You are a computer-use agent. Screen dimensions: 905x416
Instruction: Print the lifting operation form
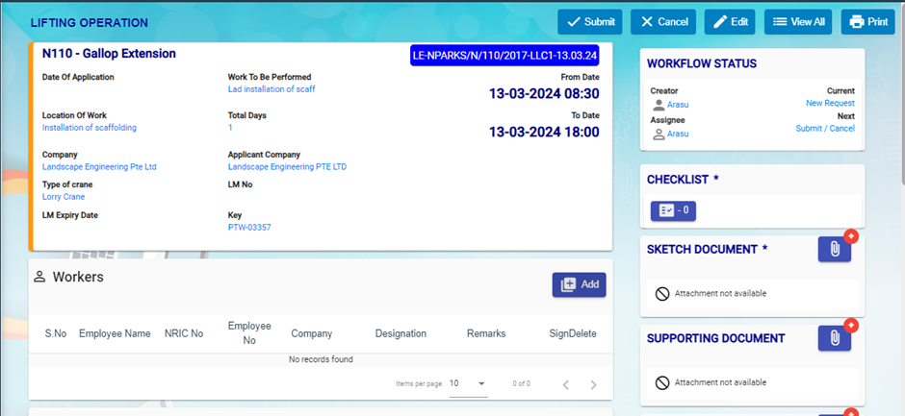(867, 22)
